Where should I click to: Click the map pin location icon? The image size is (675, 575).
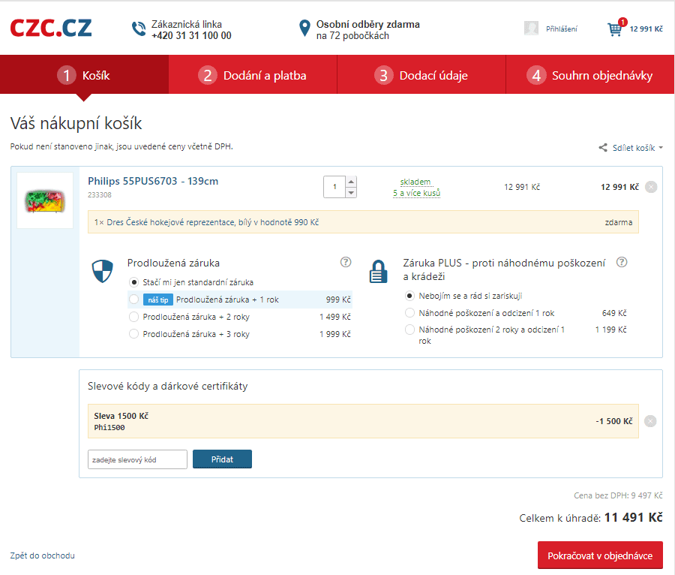click(304, 29)
